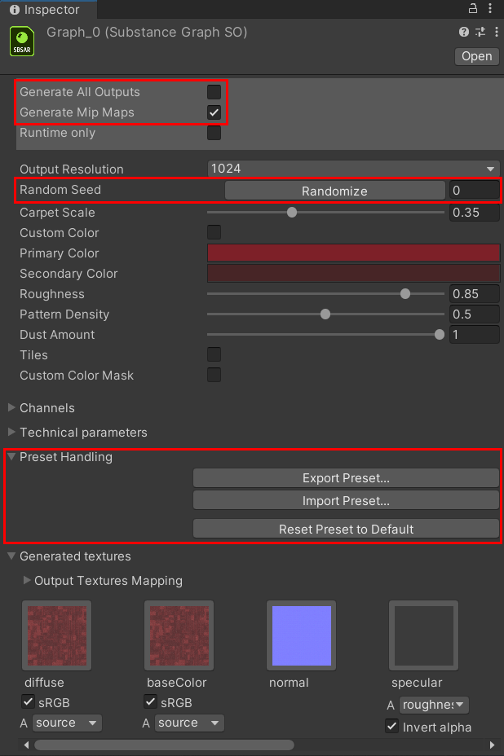Click the Random Seed value field
The height and width of the screenshot is (756, 504).
(474, 191)
